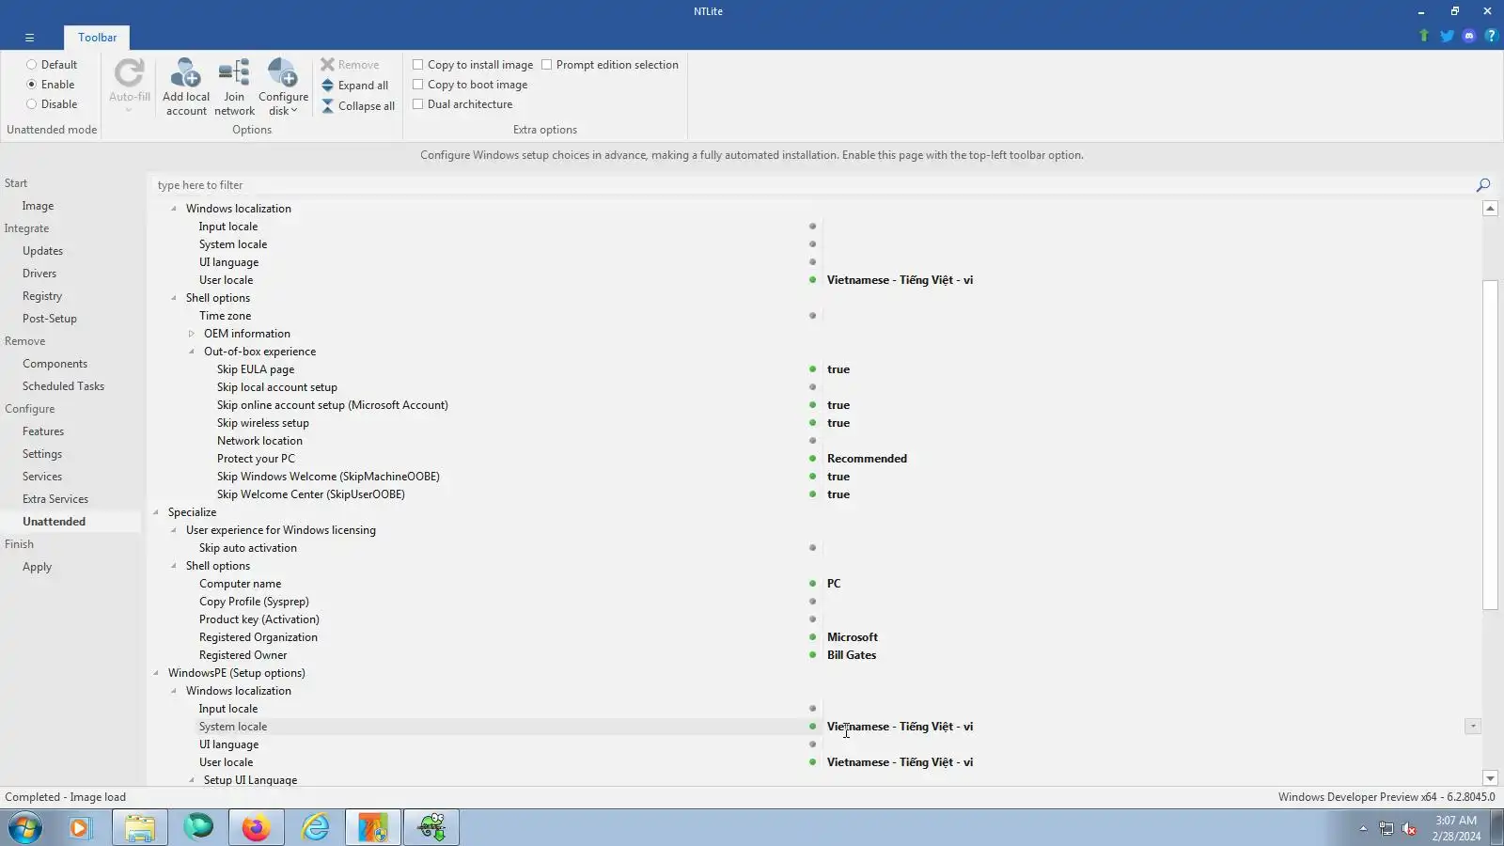Click the network tray icon
This screenshot has width=1504, height=846.
[1386, 828]
